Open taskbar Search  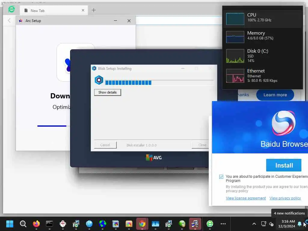click(23, 223)
